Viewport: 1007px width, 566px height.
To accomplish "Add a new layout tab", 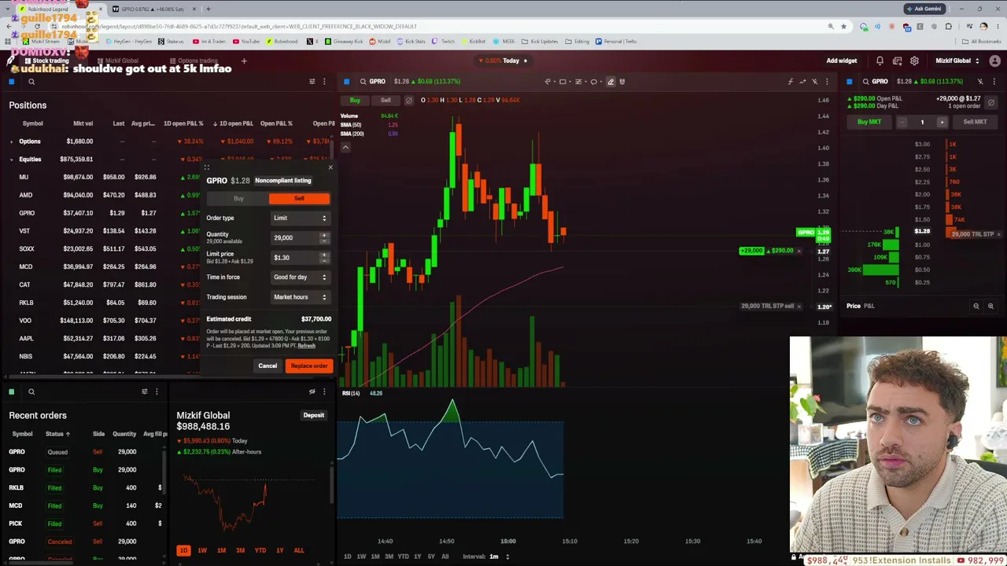I will 244,61.
